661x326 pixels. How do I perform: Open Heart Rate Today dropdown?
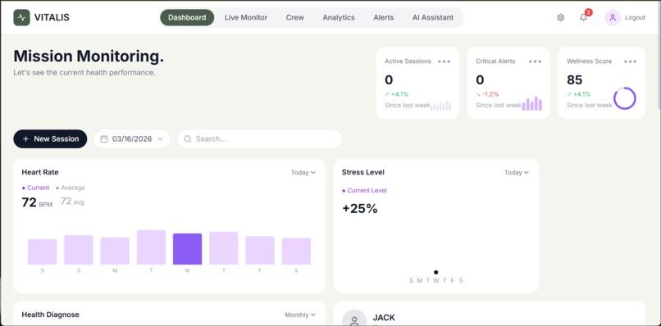[x=303, y=173]
